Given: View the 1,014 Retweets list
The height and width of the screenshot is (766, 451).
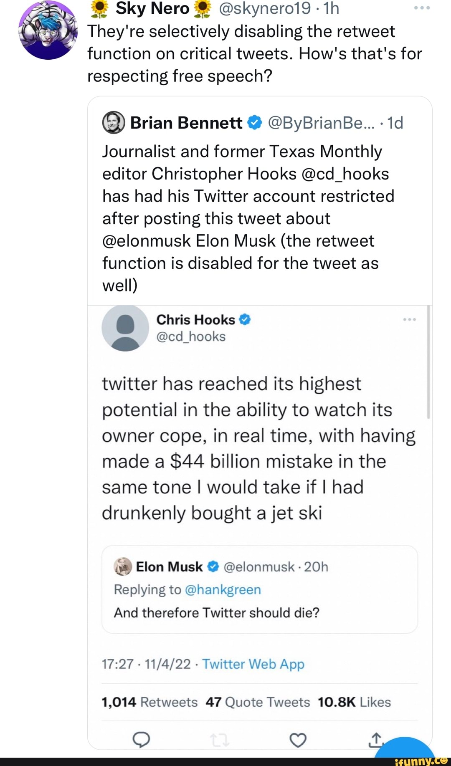Looking at the screenshot, I should click(149, 702).
